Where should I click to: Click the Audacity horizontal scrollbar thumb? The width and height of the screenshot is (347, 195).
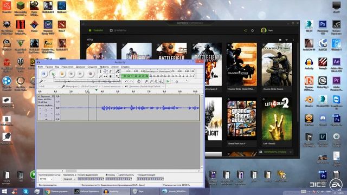[71, 171]
